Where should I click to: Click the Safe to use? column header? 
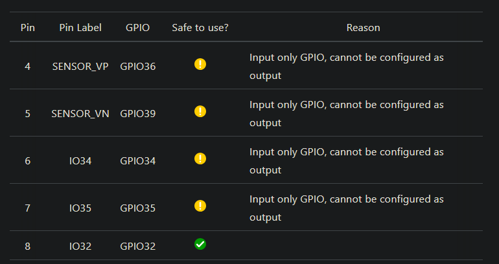(200, 28)
